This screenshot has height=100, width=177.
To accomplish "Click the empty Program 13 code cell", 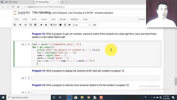I will click(x=96, y=78).
